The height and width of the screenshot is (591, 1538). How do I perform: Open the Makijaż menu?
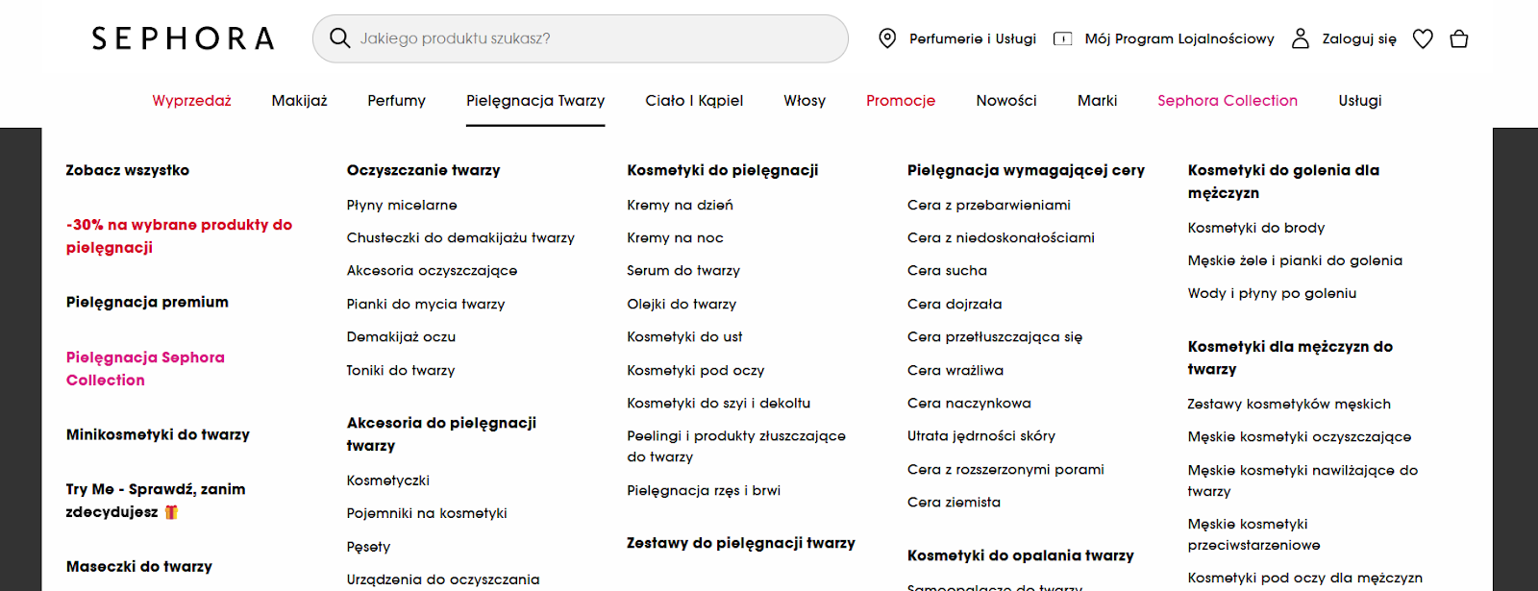tap(299, 101)
